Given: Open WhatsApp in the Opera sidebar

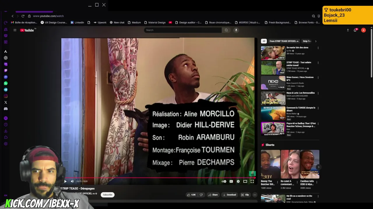Looking at the screenshot, I should point(6,83).
